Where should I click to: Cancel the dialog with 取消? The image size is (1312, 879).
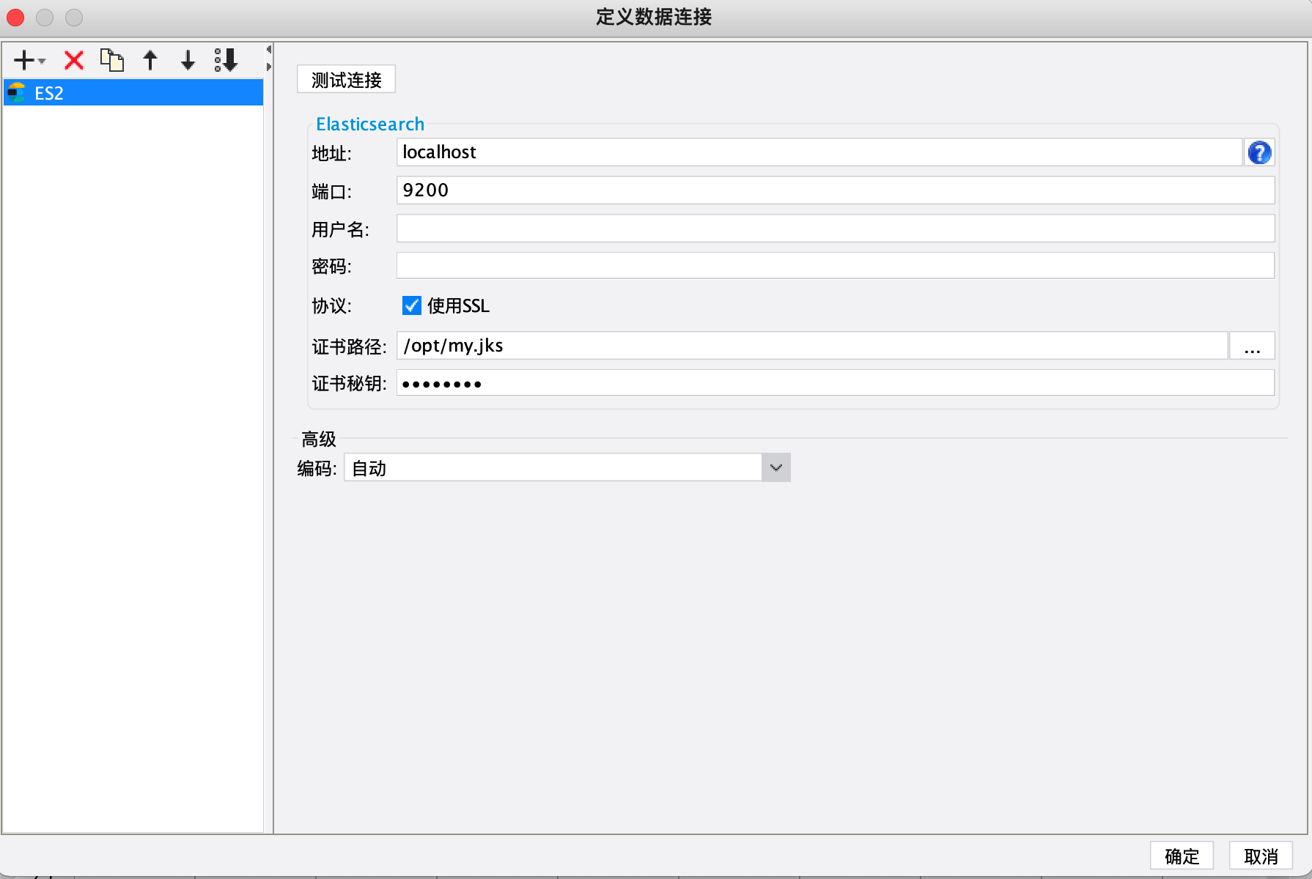pos(1261,856)
